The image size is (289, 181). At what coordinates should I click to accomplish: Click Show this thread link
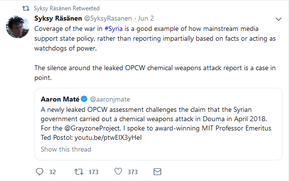[x=66, y=149]
